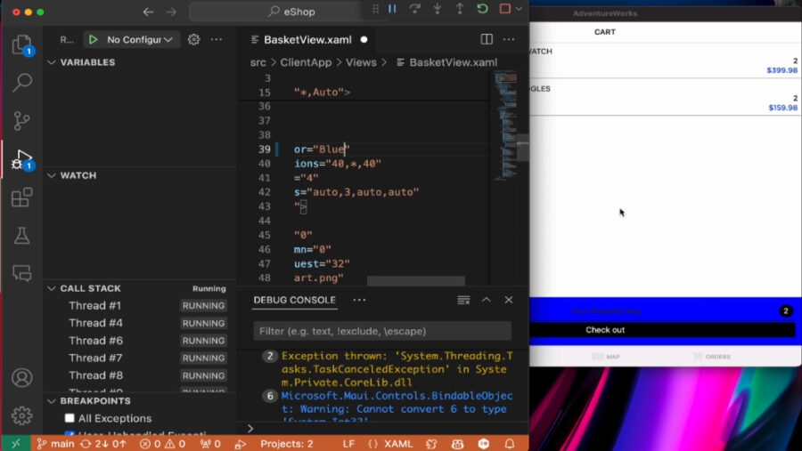This screenshot has height=451, width=802.
Task: Select Thread #8 in the call stack
Action: pos(95,375)
